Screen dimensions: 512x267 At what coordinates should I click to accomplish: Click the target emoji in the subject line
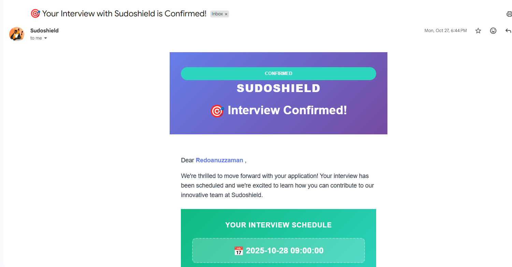pos(35,14)
